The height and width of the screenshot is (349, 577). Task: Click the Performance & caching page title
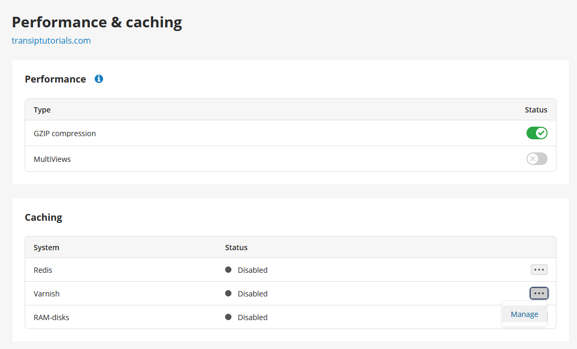point(97,22)
